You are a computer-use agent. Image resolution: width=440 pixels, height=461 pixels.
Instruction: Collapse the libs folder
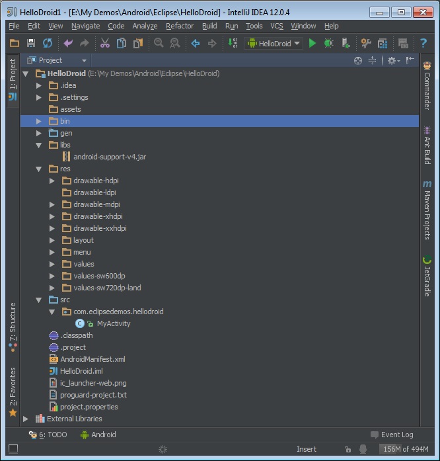tap(38, 146)
